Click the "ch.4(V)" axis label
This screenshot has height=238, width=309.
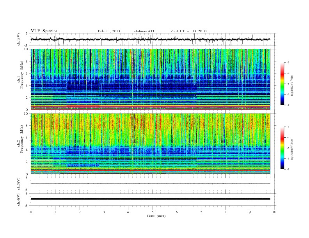(19, 199)
